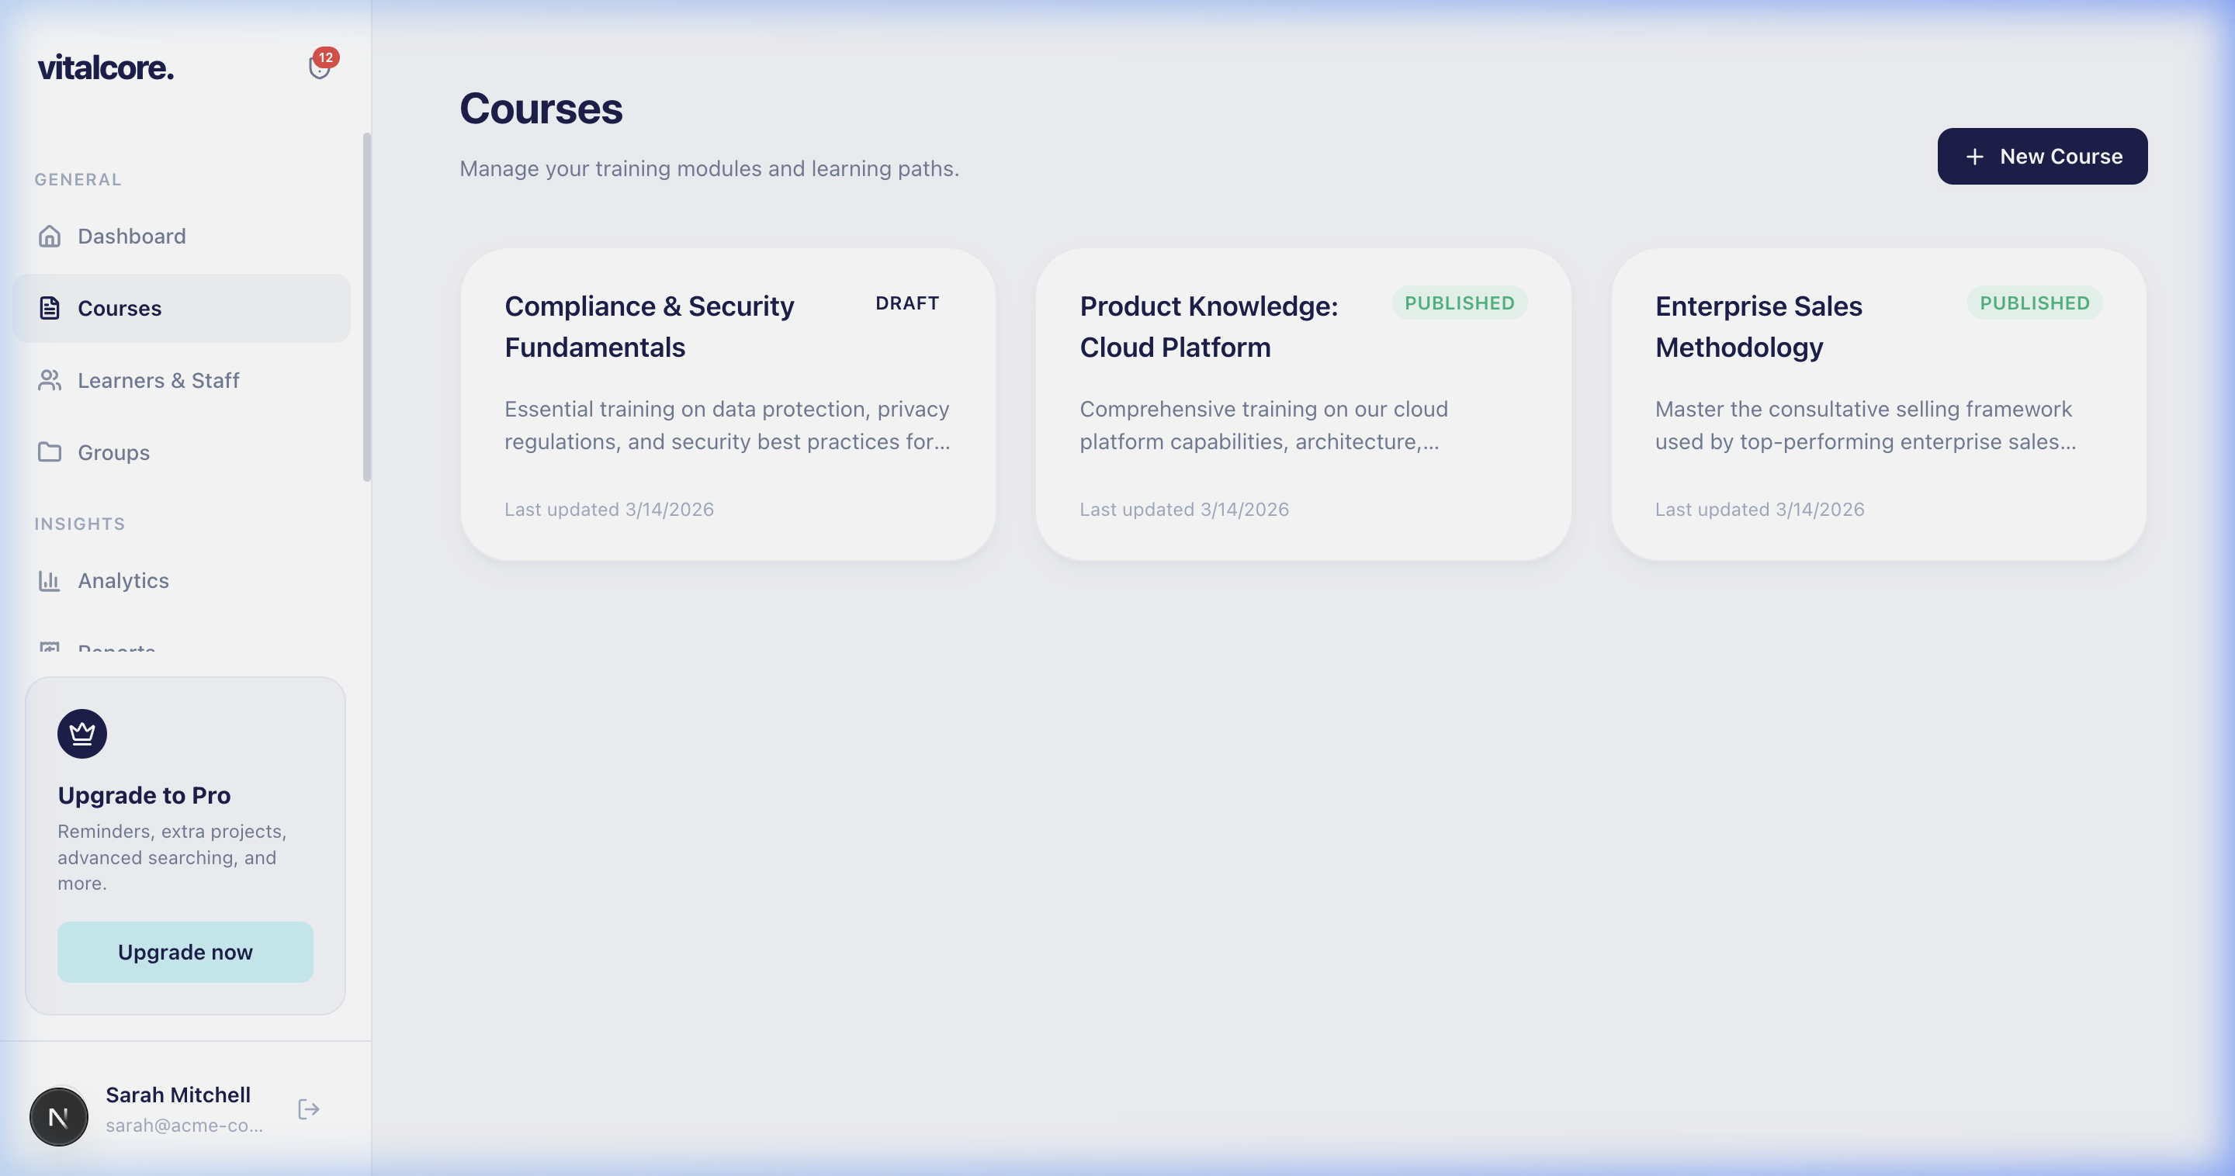
Task: Click the sidebar vertical scrollbar
Action: point(367,307)
